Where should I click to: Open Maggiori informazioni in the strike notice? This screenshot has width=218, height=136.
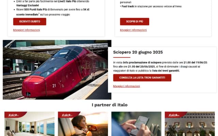pos(126,86)
